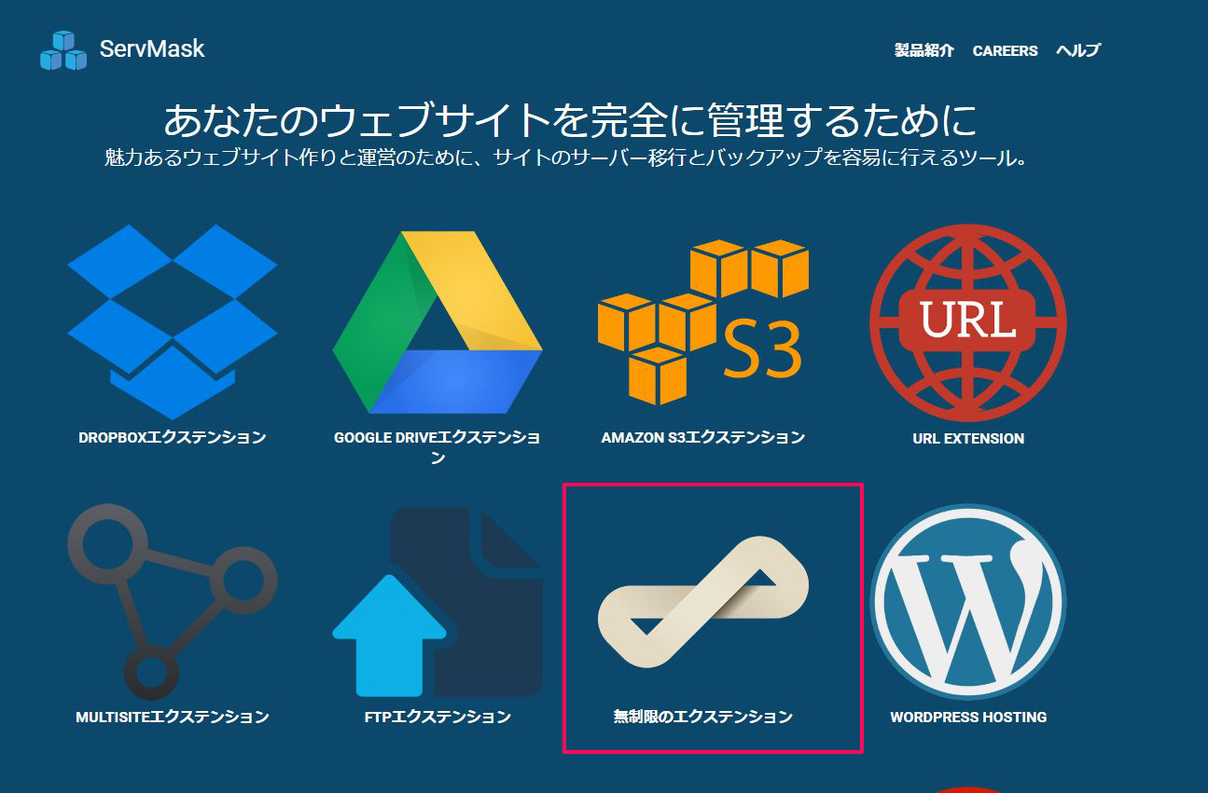Select the Amazon S3 boxes icon
Image resolution: width=1208 pixels, height=793 pixels.
tap(702, 321)
